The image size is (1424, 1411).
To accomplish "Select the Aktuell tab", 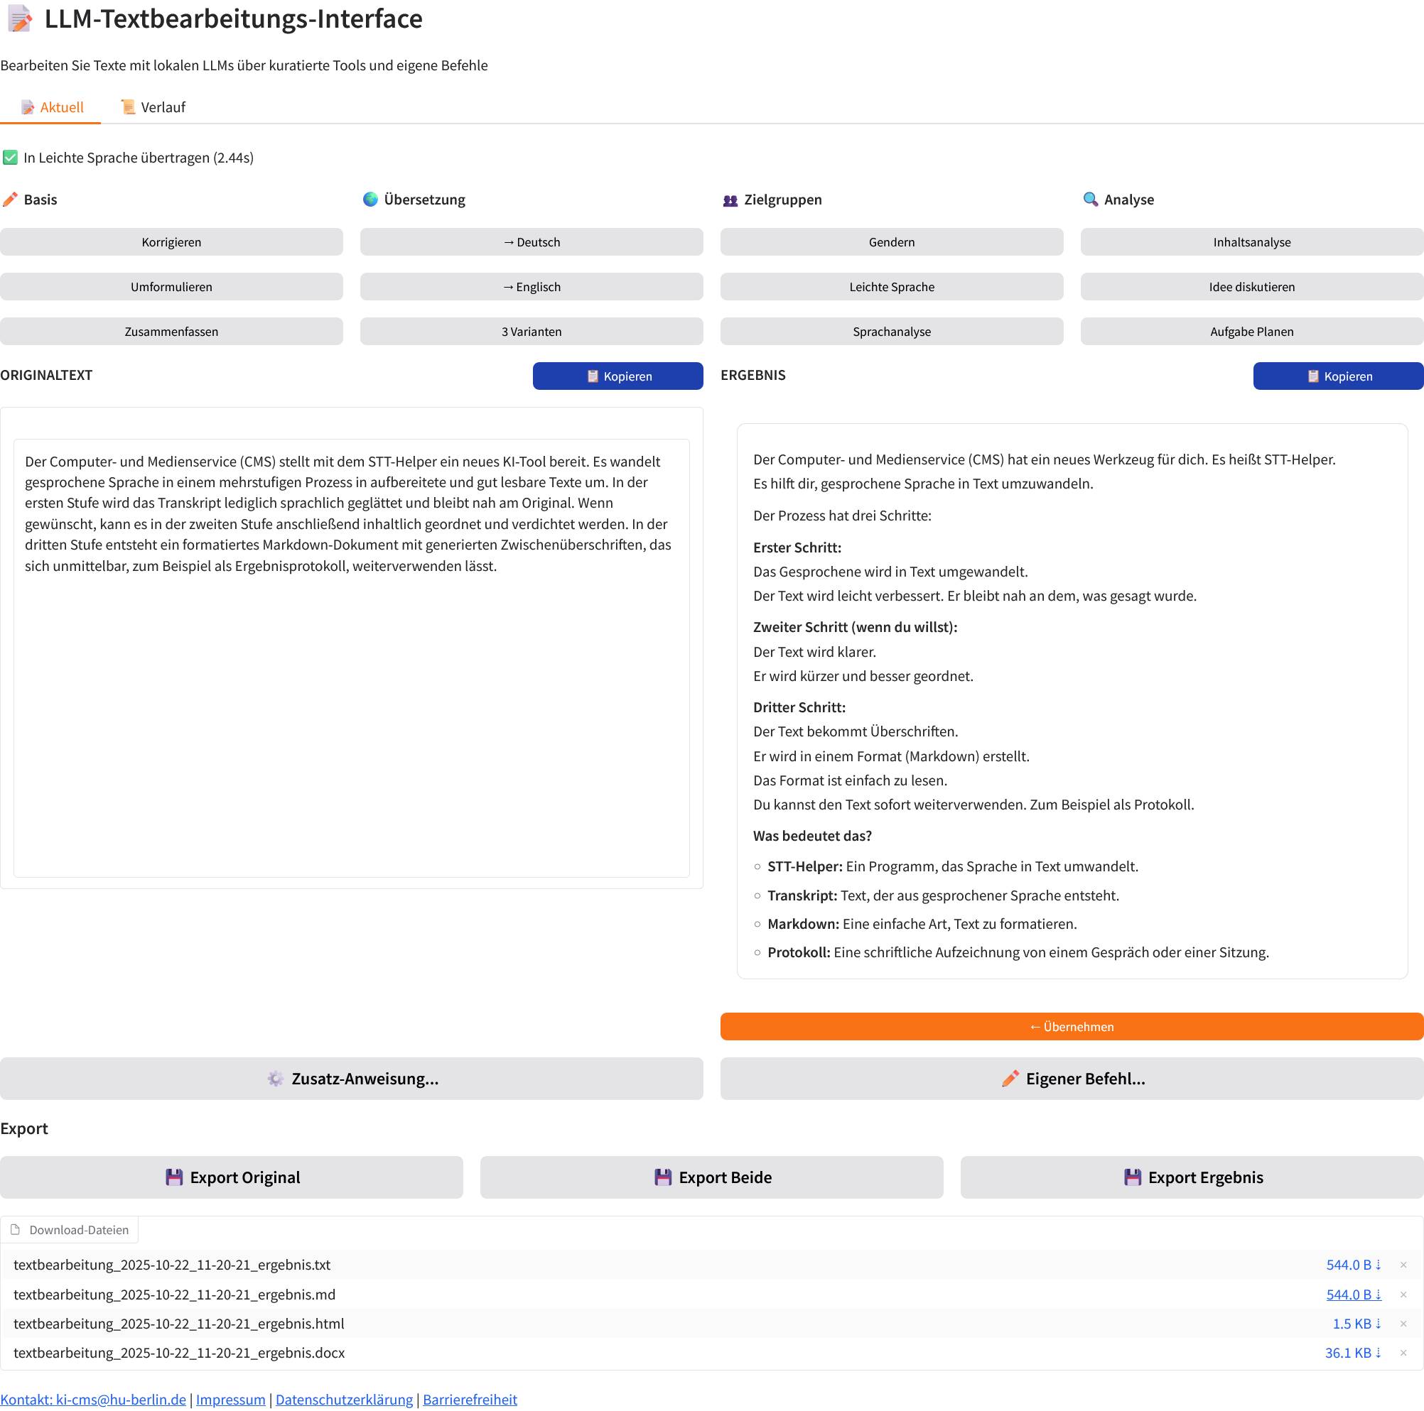I will pos(52,107).
